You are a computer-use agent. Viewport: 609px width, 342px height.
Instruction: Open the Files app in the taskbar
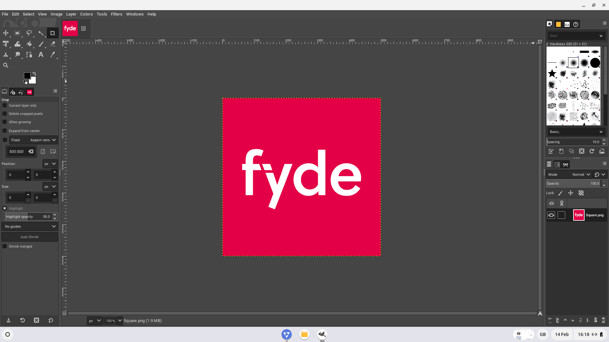pos(304,334)
